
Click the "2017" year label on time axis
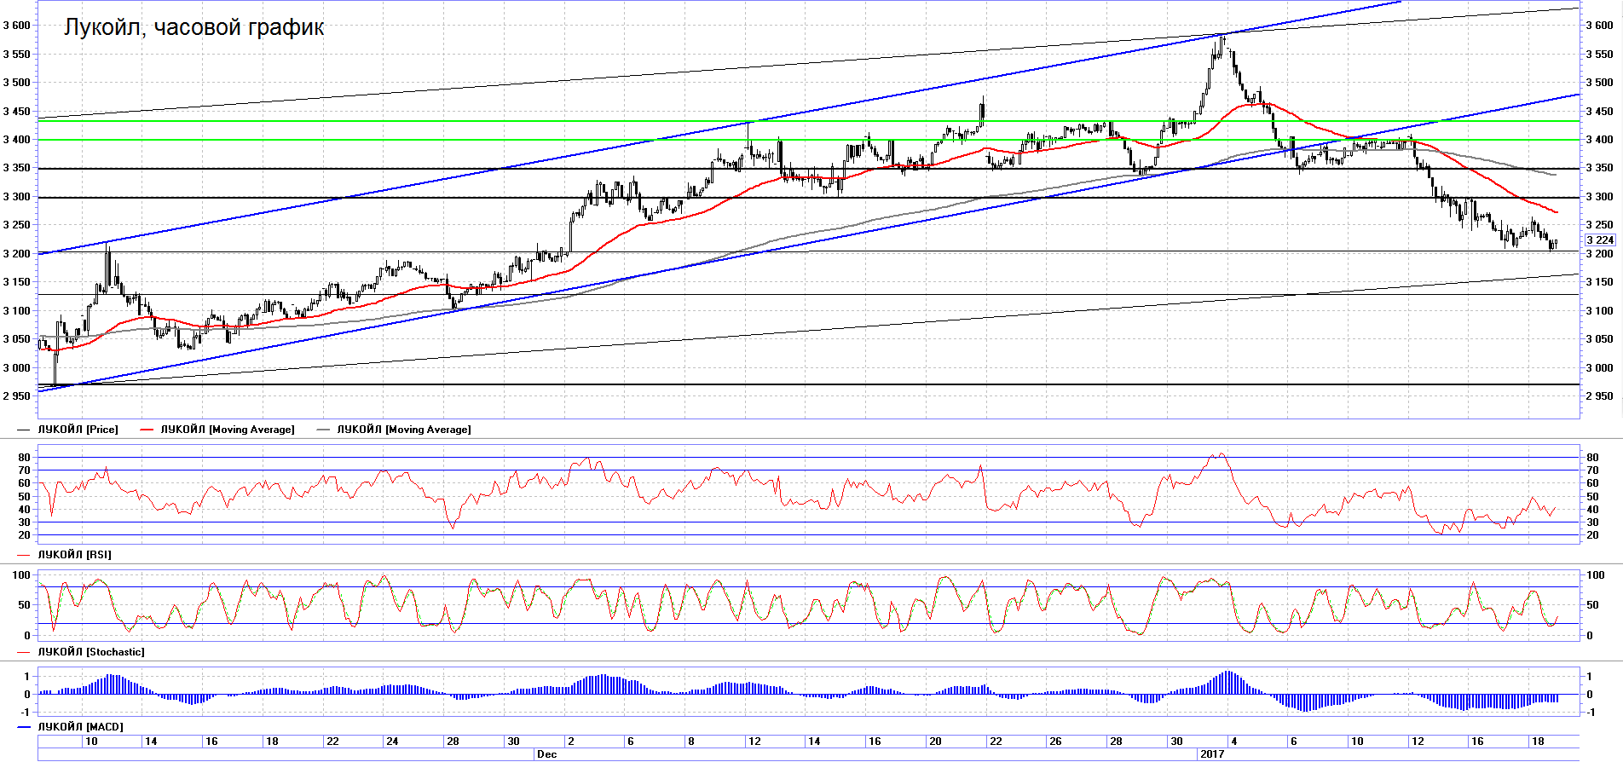(x=1211, y=754)
